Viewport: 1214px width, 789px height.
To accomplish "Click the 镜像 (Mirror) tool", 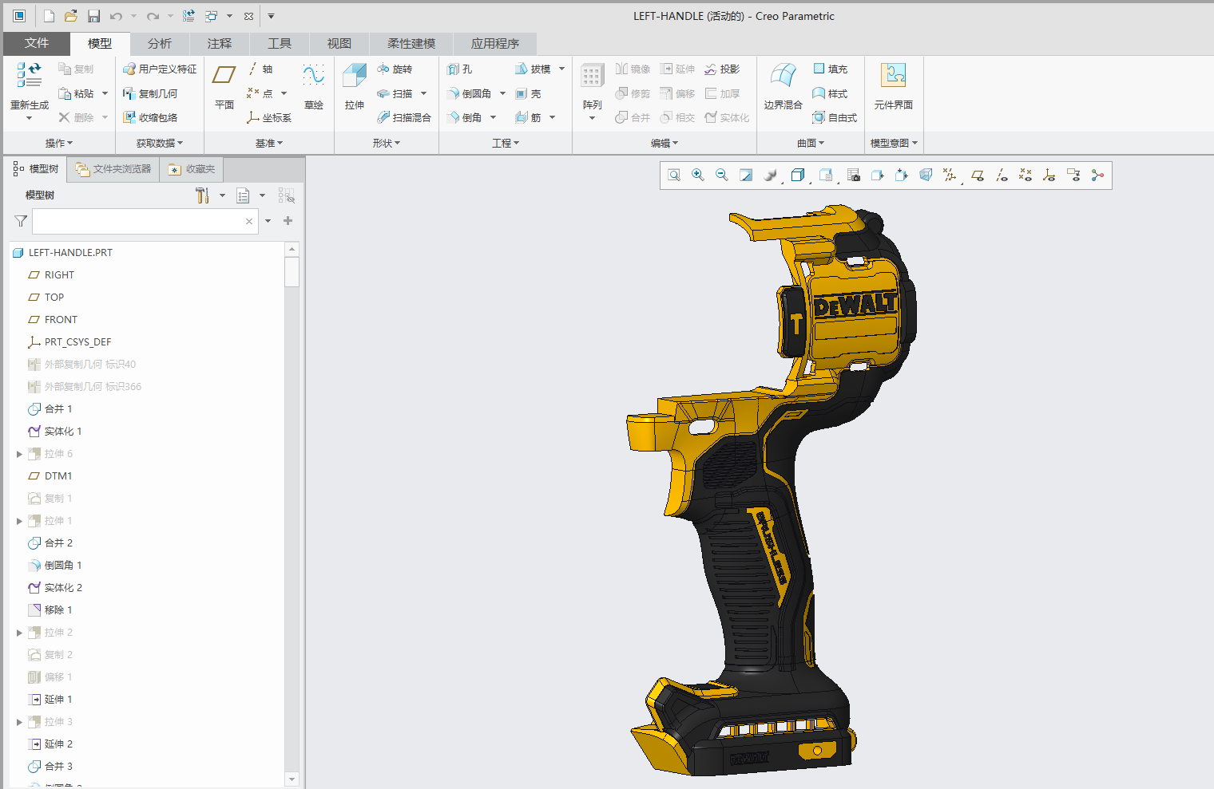I will pos(633,69).
